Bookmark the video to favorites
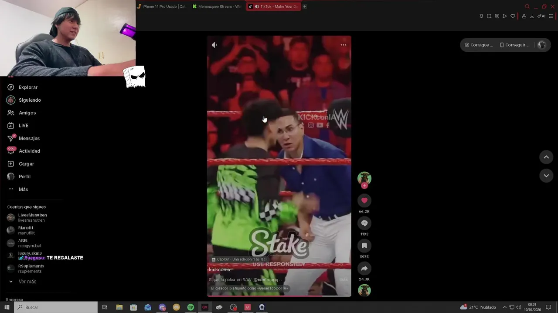 coord(364,246)
